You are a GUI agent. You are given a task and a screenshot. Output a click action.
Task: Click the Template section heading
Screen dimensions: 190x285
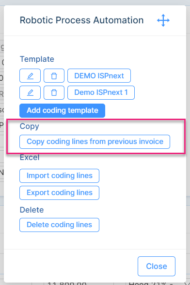37,59
